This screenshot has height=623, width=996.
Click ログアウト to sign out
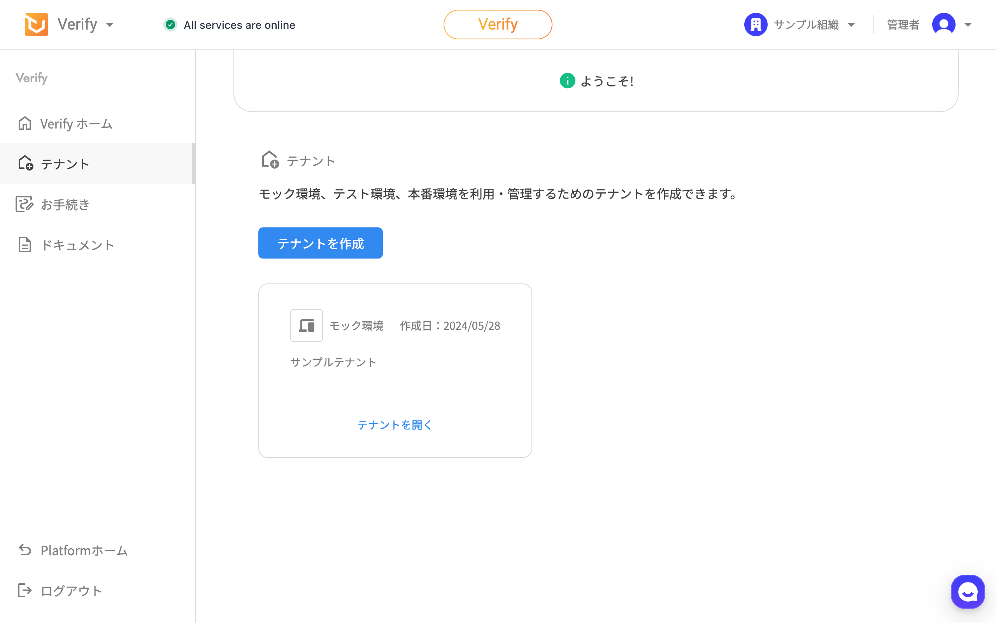(71, 591)
